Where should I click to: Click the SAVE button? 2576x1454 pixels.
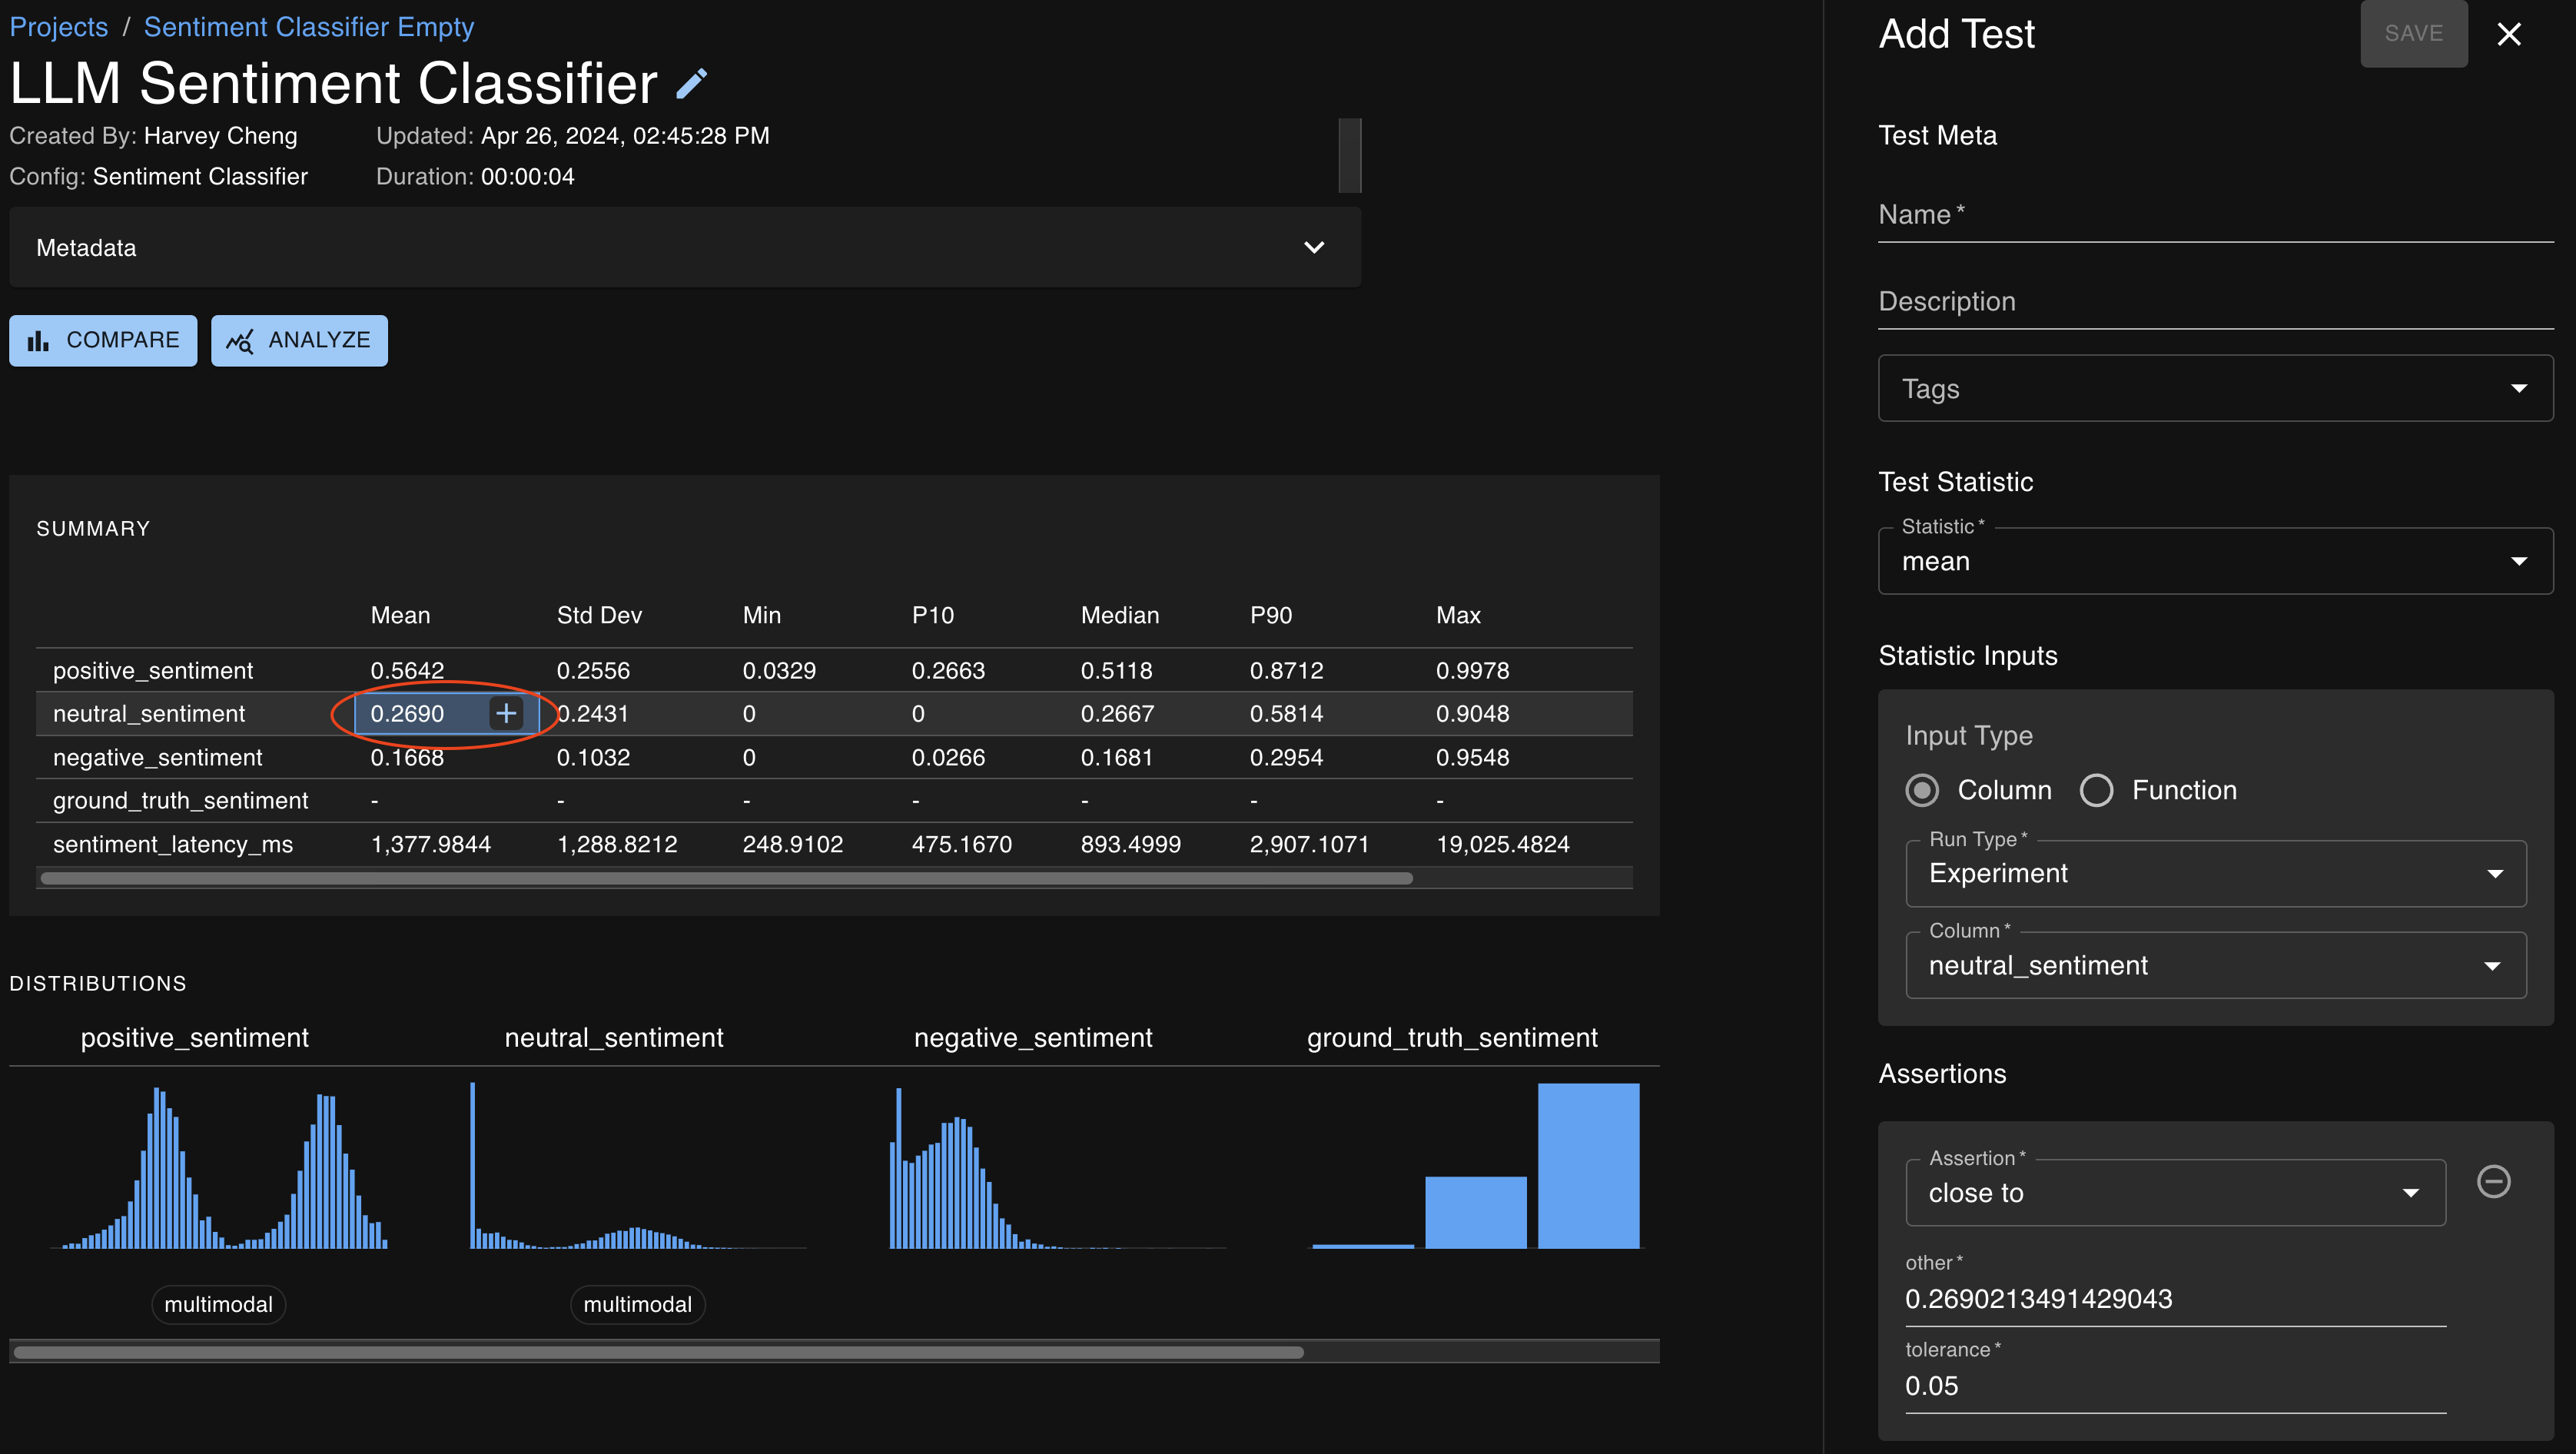click(x=2413, y=34)
